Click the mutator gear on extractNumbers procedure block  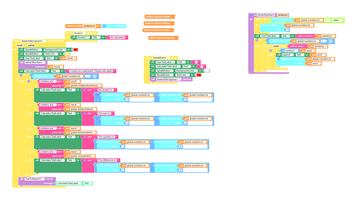click(x=251, y=15)
